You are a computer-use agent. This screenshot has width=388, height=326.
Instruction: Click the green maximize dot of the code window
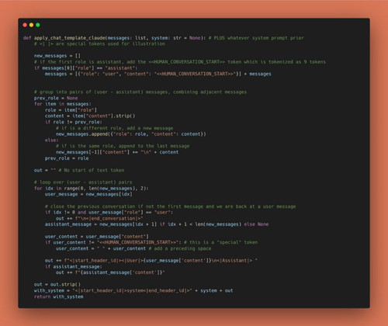click(x=38, y=25)
